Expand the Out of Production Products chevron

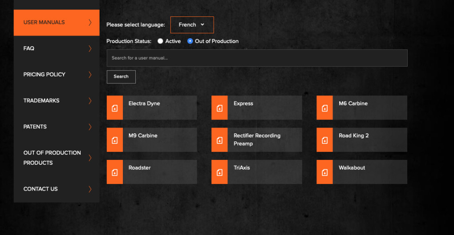[x=90, y=158]
